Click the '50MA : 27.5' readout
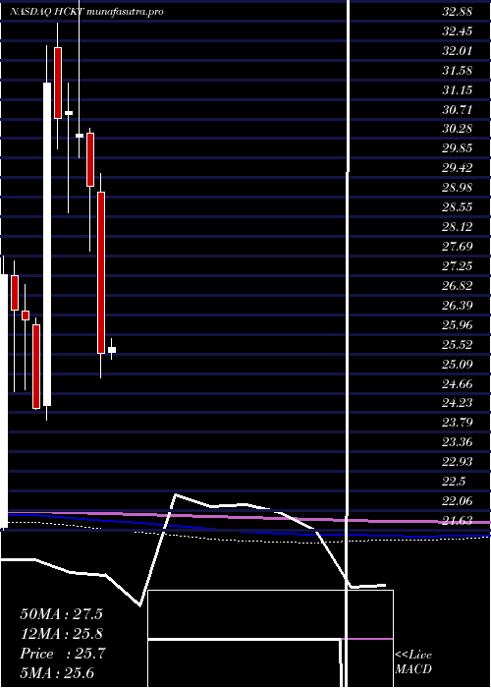Viewport: 491px width, 688px height. [x=61, y=614]
